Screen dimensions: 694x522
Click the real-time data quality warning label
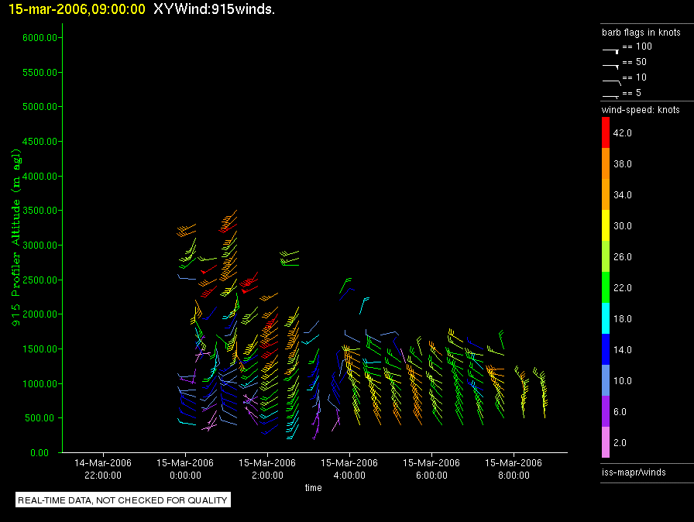pos(123,500)
